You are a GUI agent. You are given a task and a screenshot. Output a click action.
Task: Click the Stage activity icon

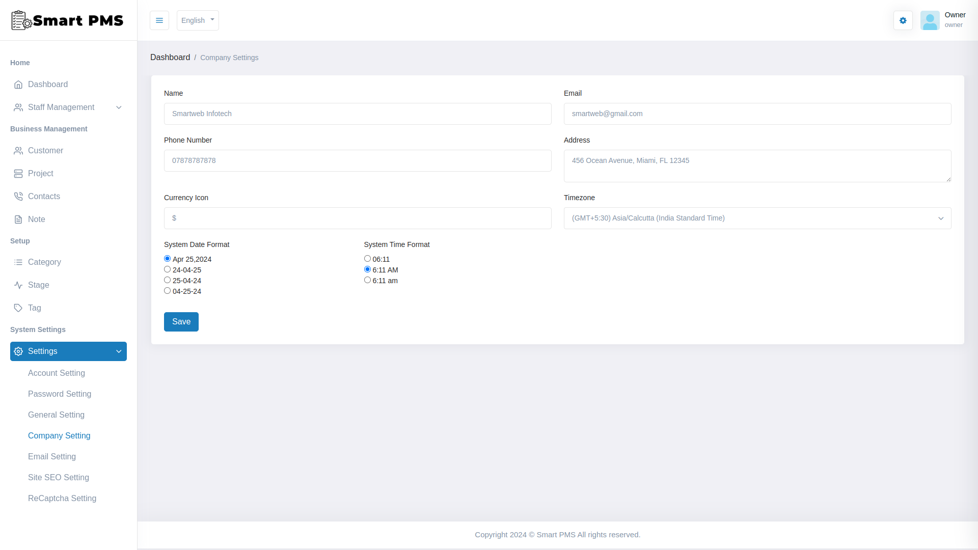pyautogui.click(x=18, y=285)
